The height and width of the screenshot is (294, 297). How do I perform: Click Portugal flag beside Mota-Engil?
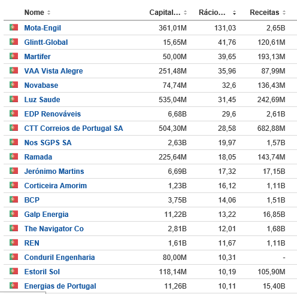pyautogui.click(x=14, y=27)
